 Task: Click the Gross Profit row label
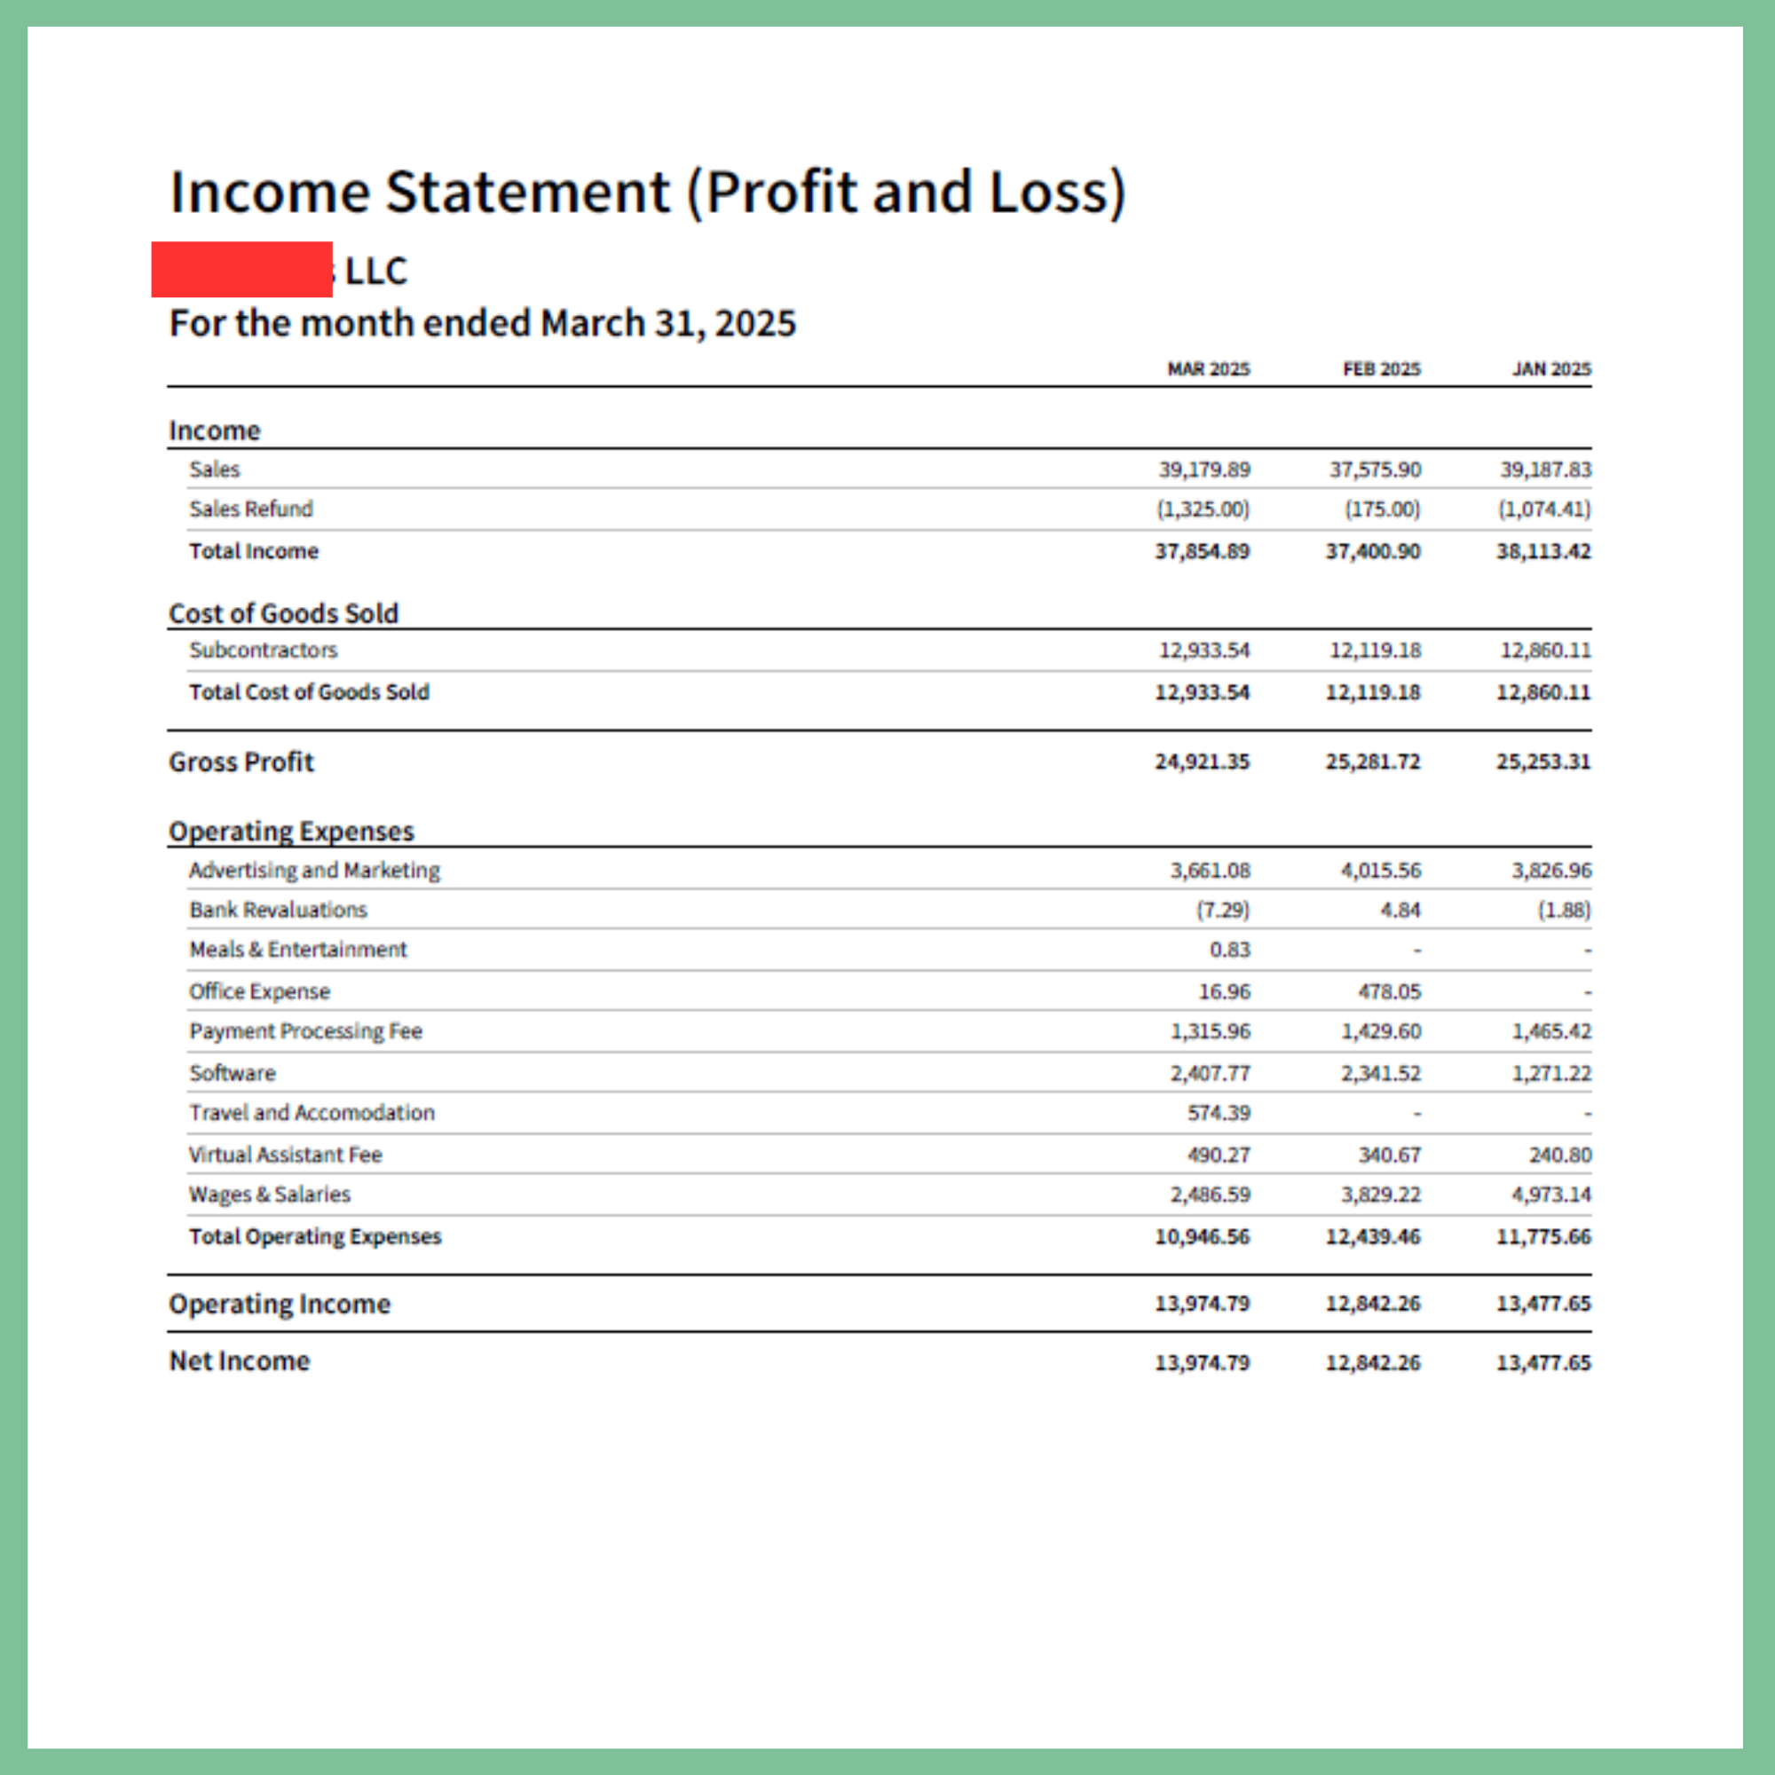(241, 761)
